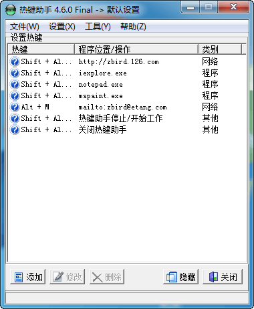Click the question icon of iexplore.exe row
Viewport: 254px width, 309px height.
(x=15, y=73)
